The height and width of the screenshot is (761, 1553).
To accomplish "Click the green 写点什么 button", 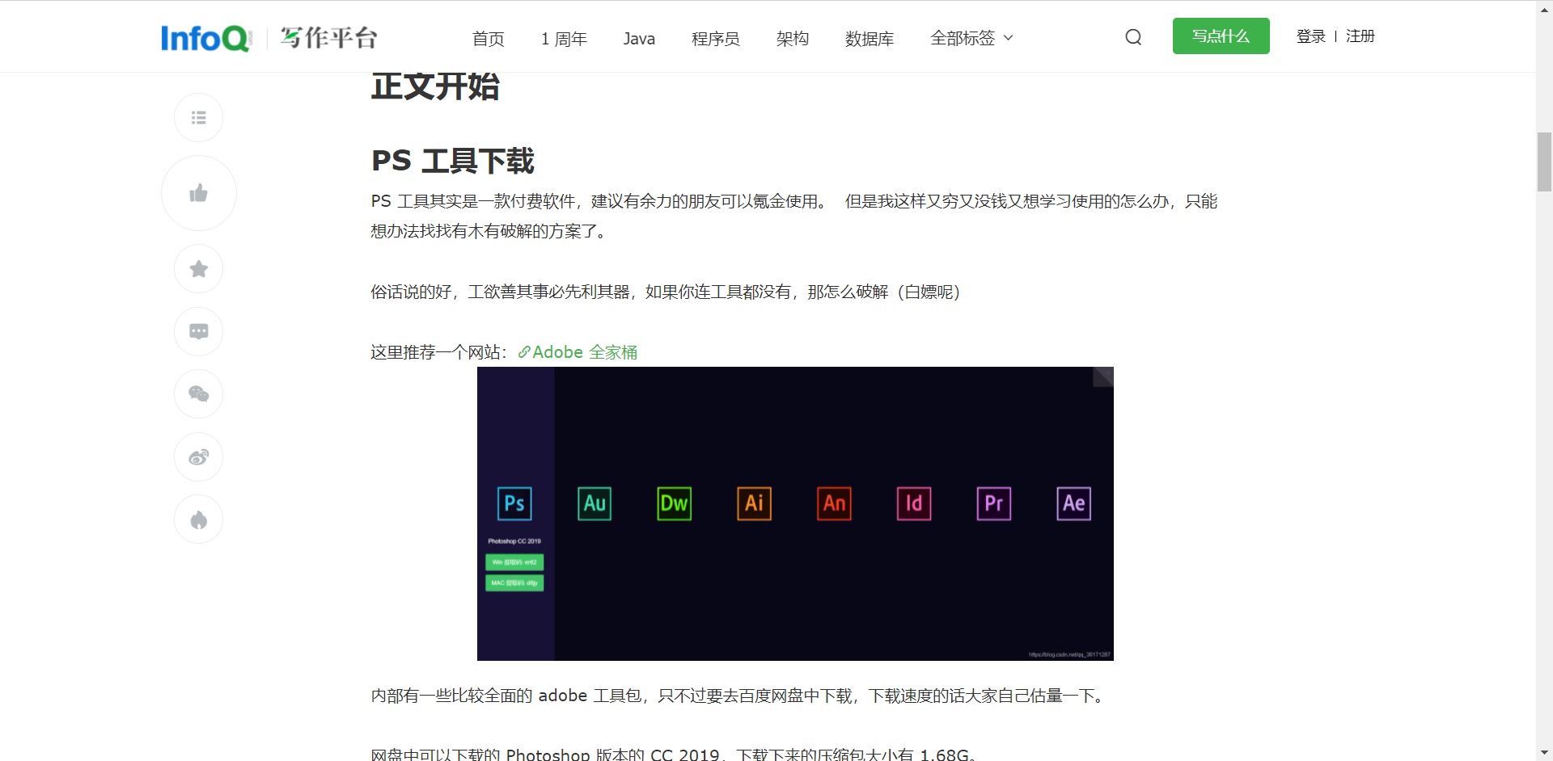I will click(1221, 36).
